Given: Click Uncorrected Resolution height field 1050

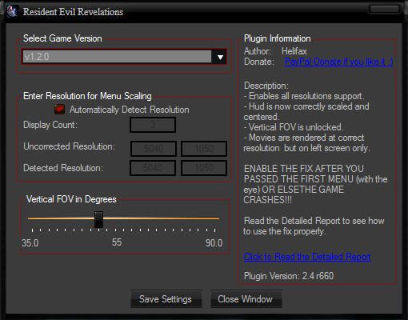Looking at the screenshot, I should pyautogui.click(x=204, y=149).
